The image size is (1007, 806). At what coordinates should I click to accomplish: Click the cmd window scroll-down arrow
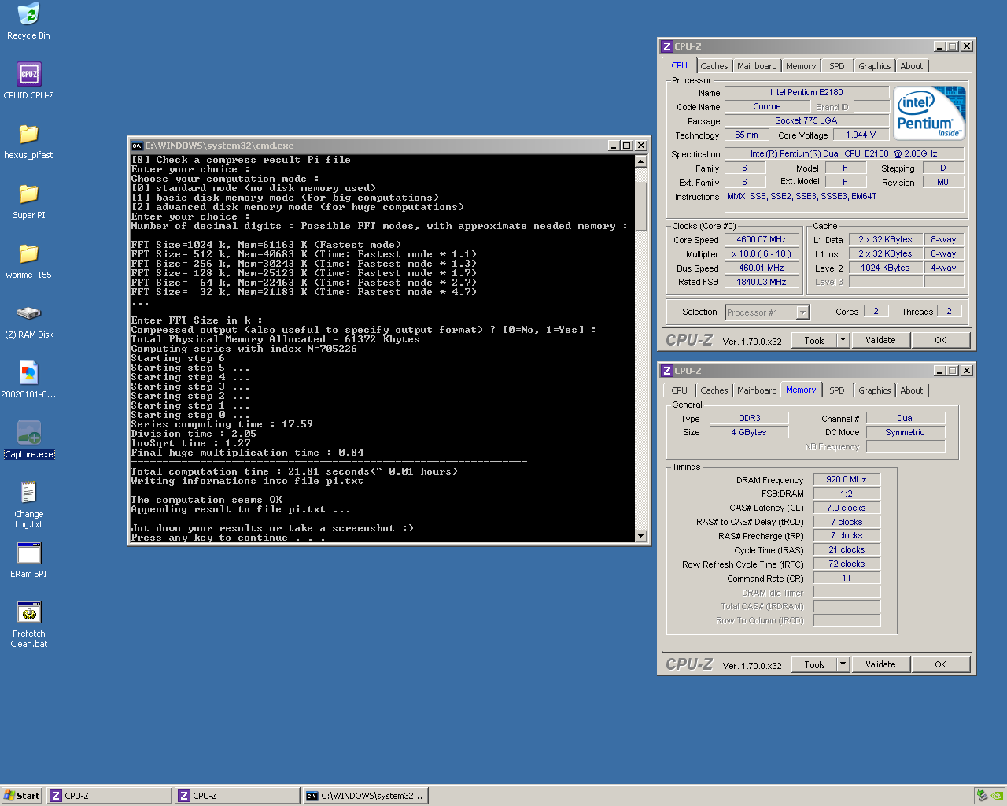[x=641, y=536]
